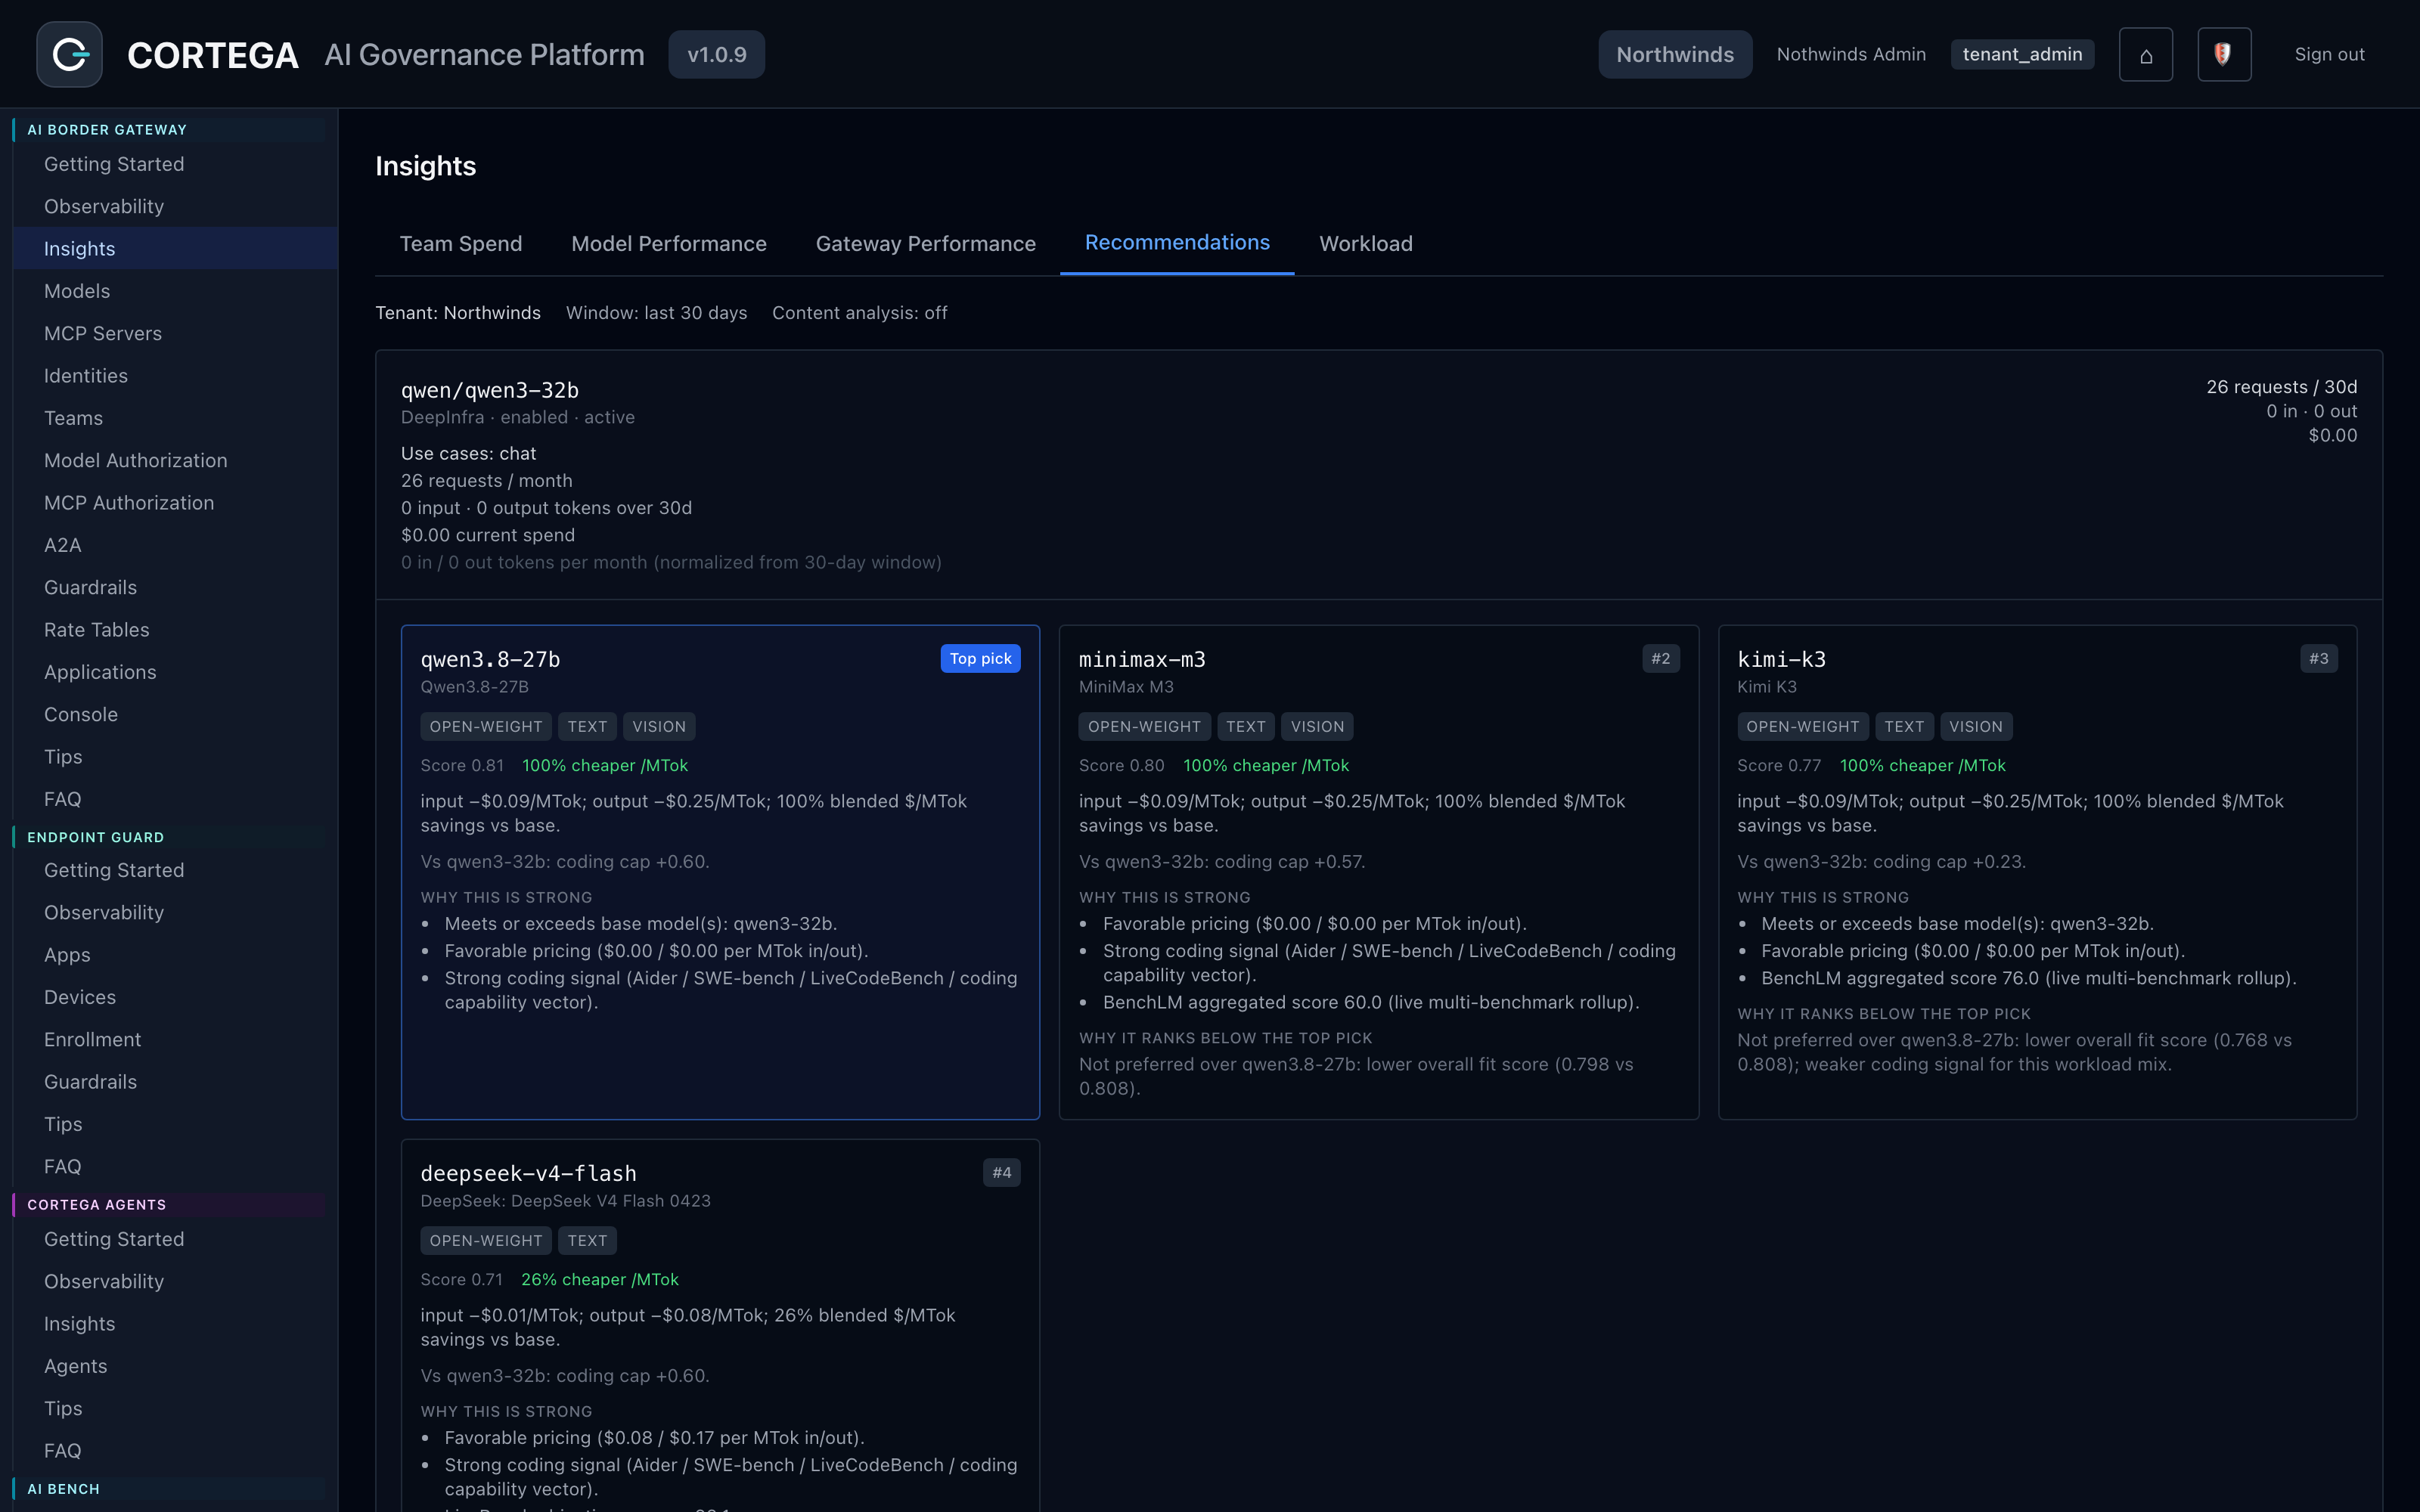Viewport: 2420px width, 1512px height.
Task: Click the AI BENCH section header
Action: click(x=169, y=1489)
